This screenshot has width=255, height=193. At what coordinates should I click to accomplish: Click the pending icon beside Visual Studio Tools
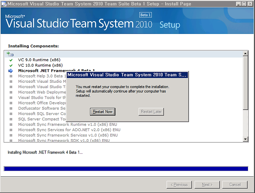pyautogui.click(x=11, y=98)
